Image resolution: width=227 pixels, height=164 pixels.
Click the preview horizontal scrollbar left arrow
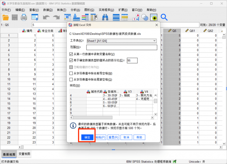(71, 117)
